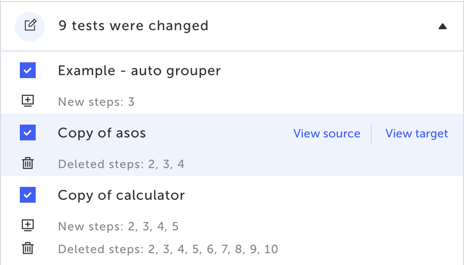
Task: Uncheck the Example - auto grouper checkbox
Action: [x=28, y=71]
